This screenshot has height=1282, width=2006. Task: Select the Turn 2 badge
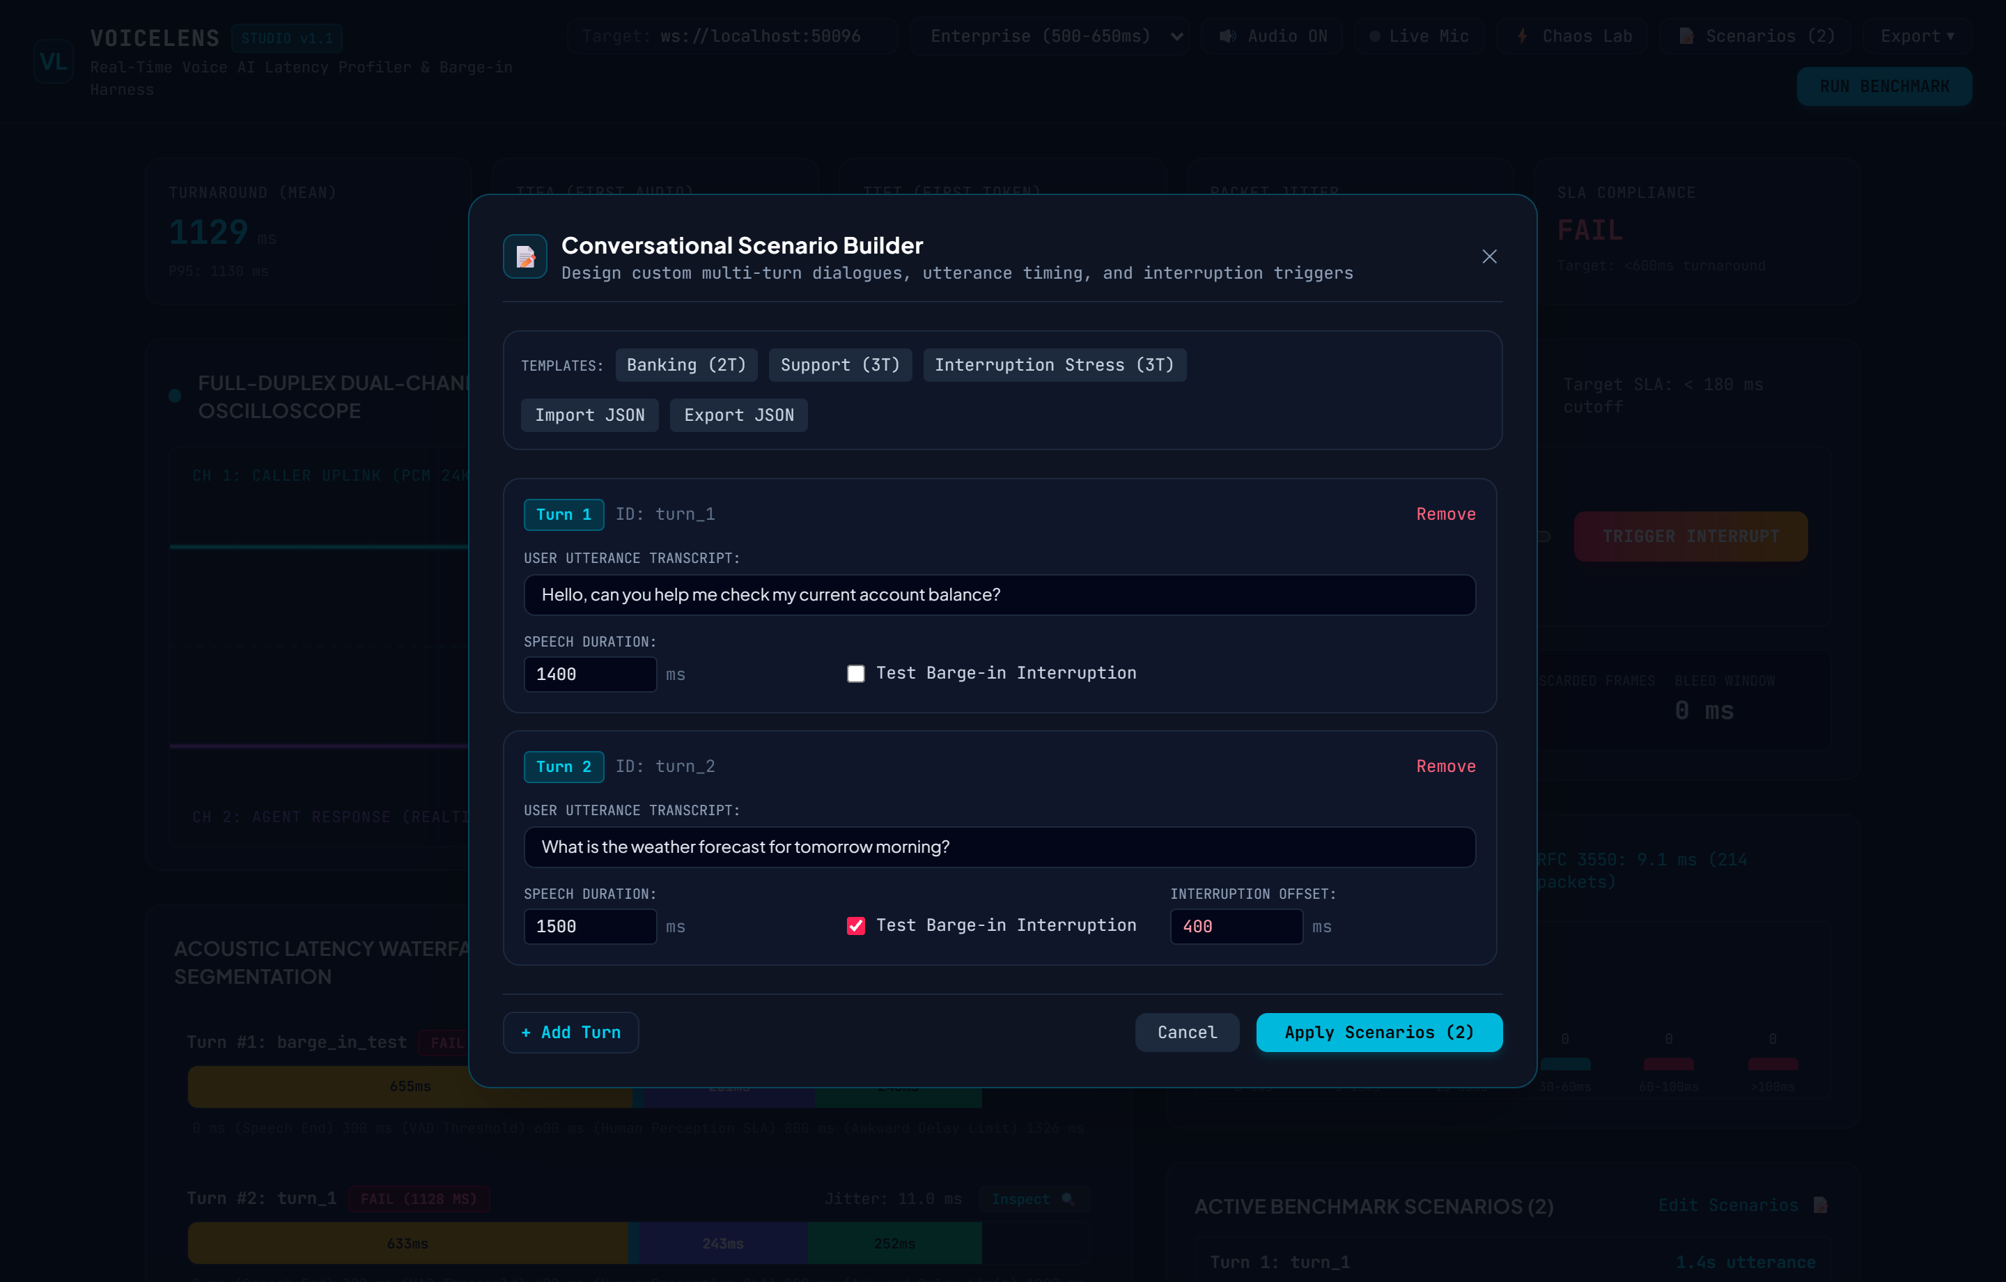pyautogui.click(x=563, y=767)
